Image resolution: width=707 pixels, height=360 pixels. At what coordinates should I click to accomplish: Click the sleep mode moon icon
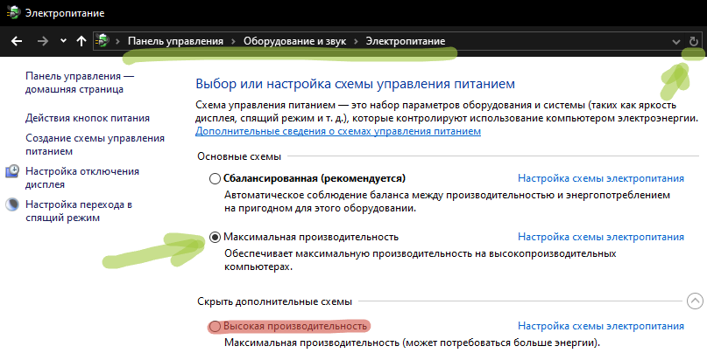pyautogui.click(x=12, y=205)
